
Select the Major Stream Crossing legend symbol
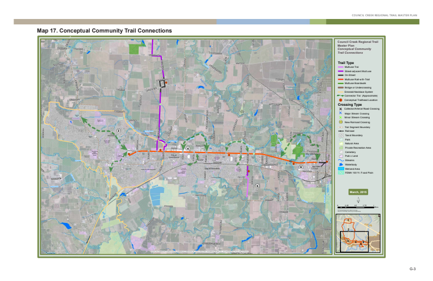point(340,113)
